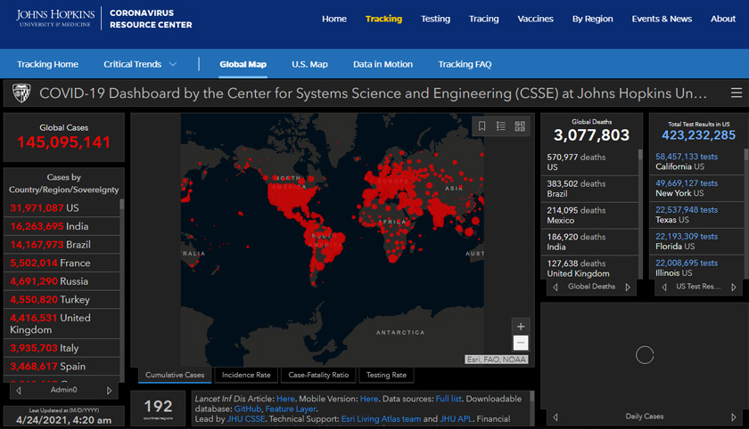Viewport: 749px width, 429px height.
Task: Open the dashboard hamburger menu
Action: (x=736, y=93)
